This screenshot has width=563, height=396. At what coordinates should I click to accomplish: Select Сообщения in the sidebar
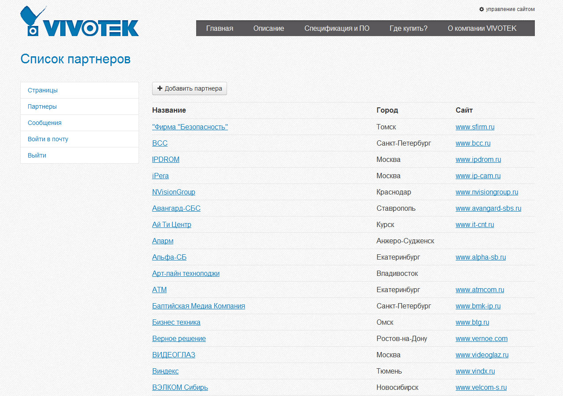pos(80,123)
